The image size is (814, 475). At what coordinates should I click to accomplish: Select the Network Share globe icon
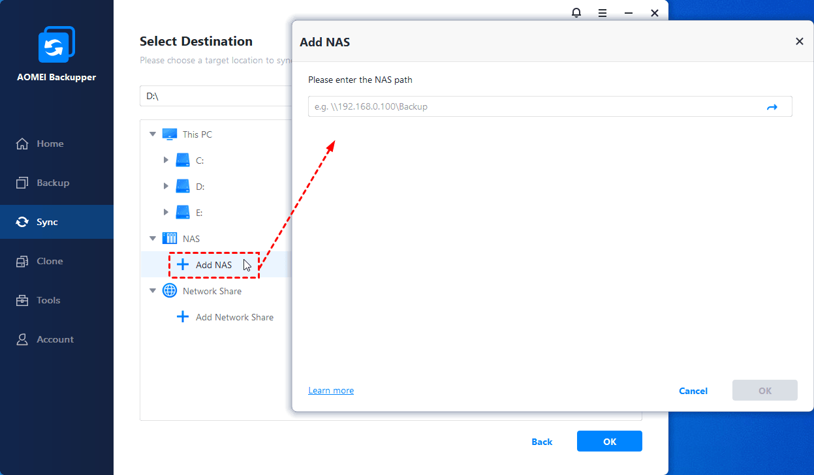click(x=170, y=291)
